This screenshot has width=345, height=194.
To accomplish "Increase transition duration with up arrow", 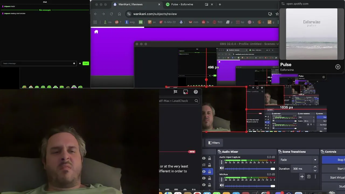I will pyautogui.click(x=315, y=167).
